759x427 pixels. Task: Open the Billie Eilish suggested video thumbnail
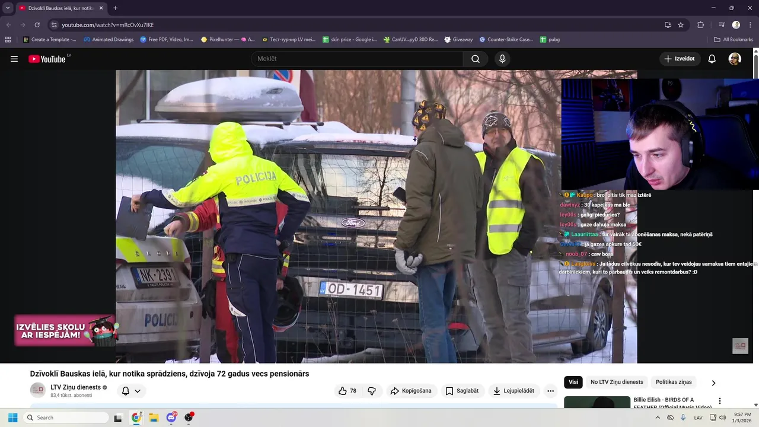[597, 403]
